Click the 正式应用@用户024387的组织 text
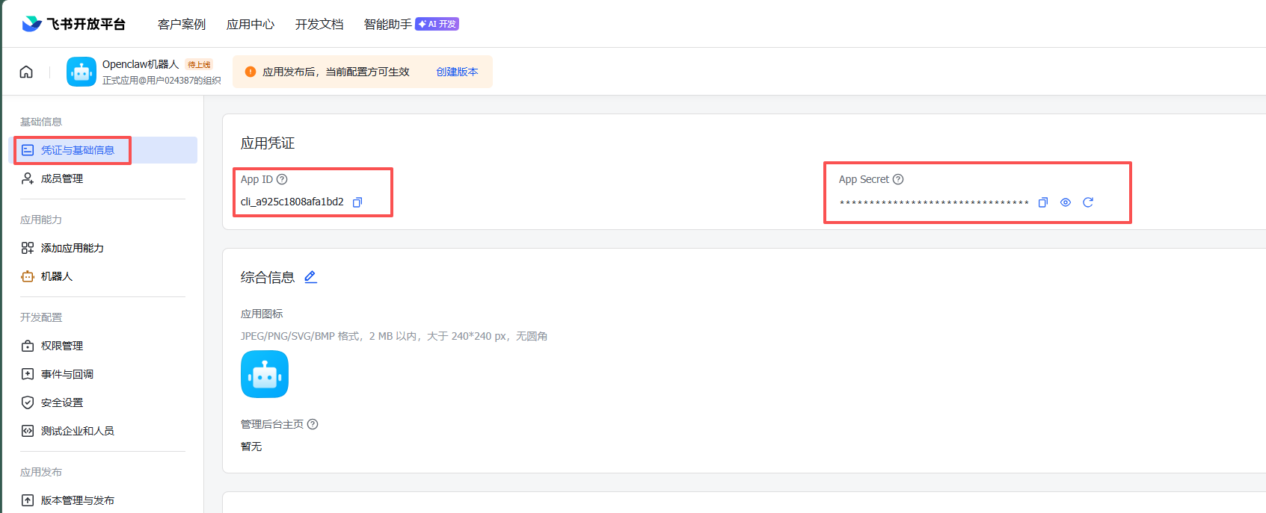The image size is (1266, 513). tap(162, 81)
